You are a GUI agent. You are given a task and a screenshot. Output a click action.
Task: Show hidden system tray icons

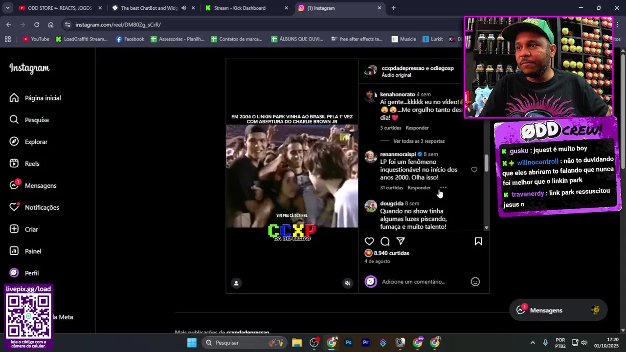[x=533, y=343]
